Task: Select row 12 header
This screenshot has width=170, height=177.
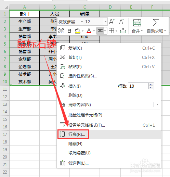Action: (5, 97)
